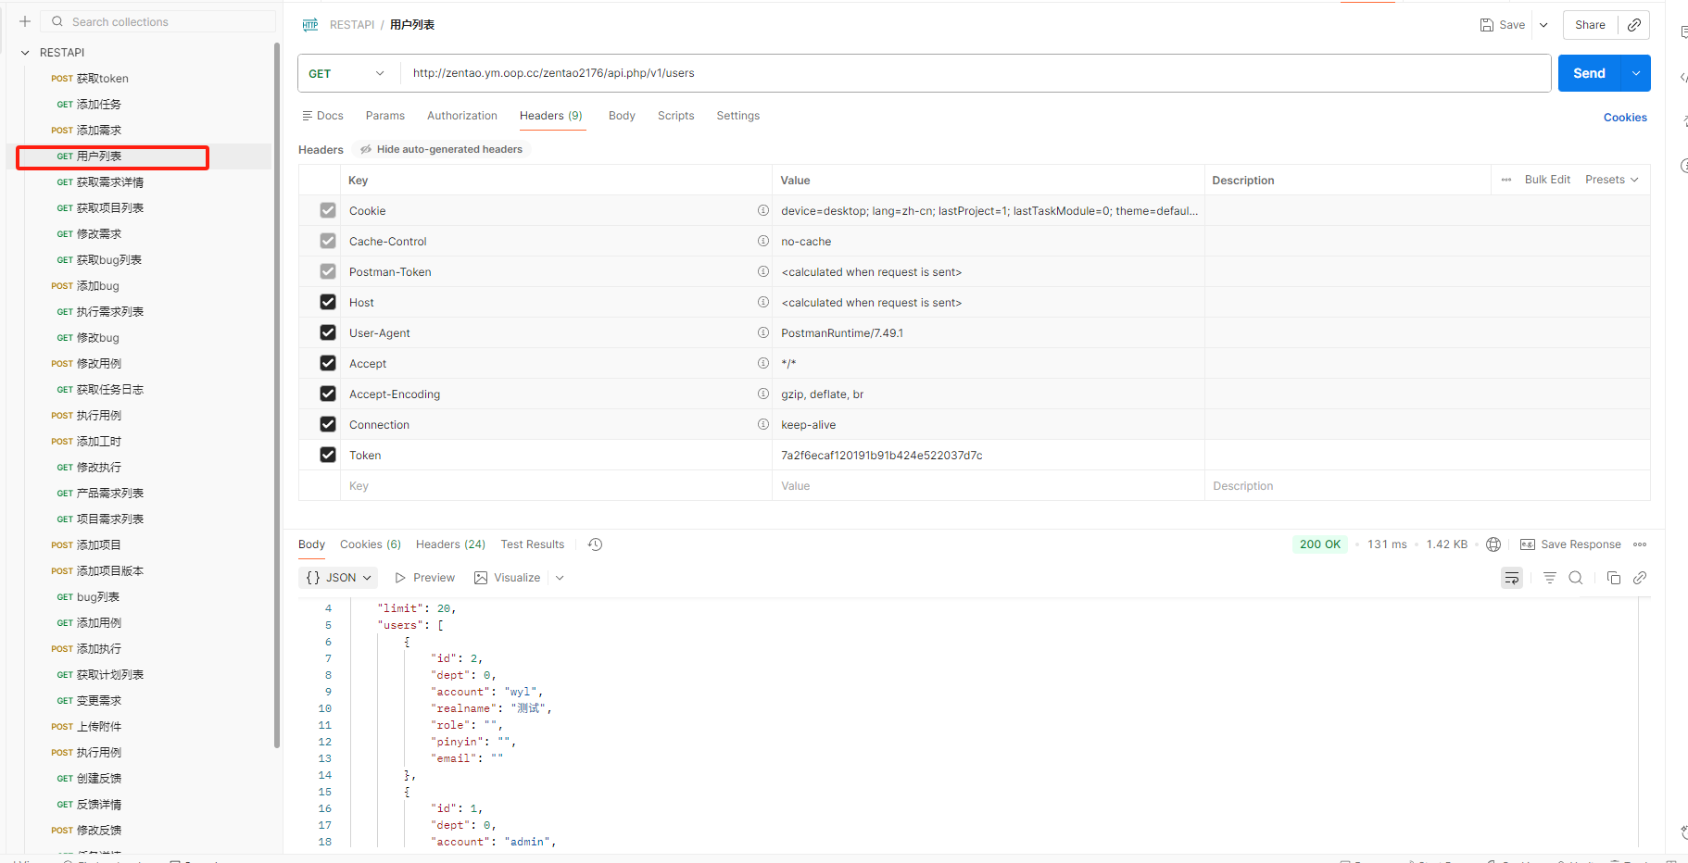Viewport: 1688px width, 863px height.
Task: Click the plus icon to create new collection
Action: (25, 21)
